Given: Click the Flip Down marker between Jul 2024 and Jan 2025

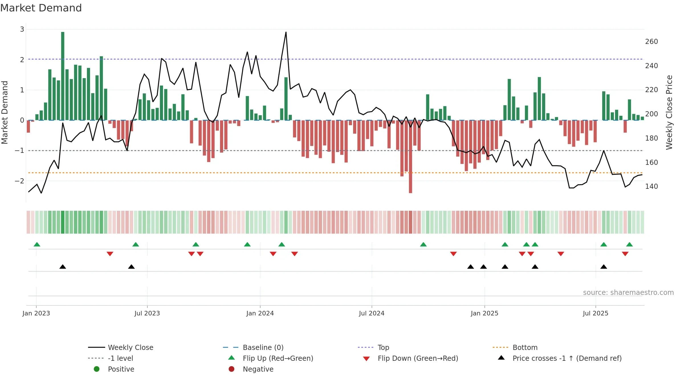Looking at the screenshot, I should click(x=453, y=254).
